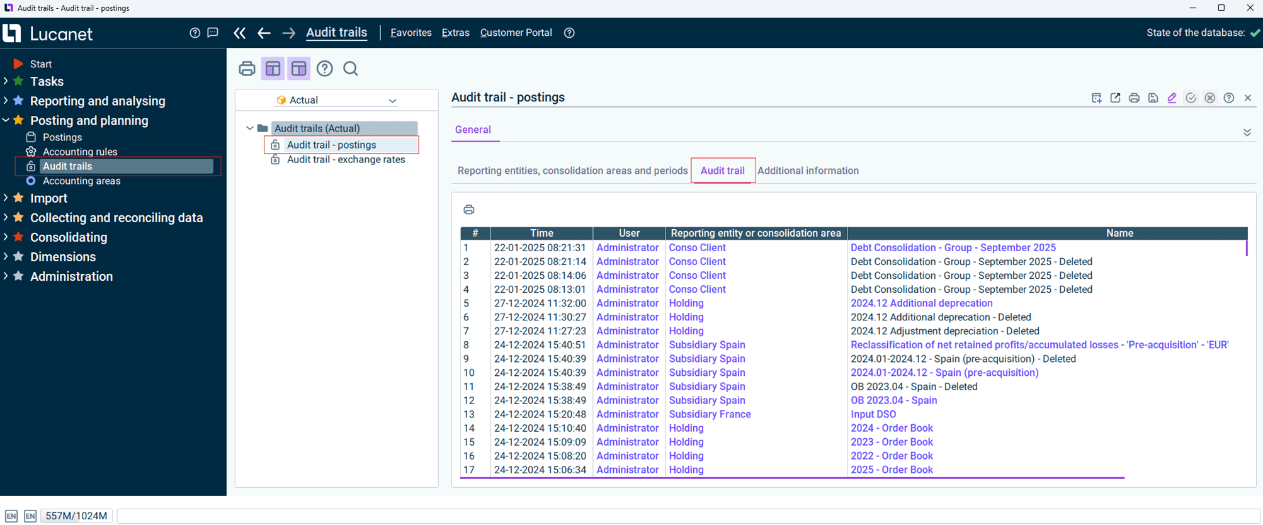Open the Subsidiary France entity link
This screenshot has width=1263, height=525.
coord(710,414)
